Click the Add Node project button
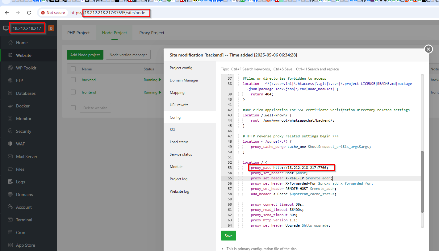Screen dimensions: 439x251 click(85, 55)
